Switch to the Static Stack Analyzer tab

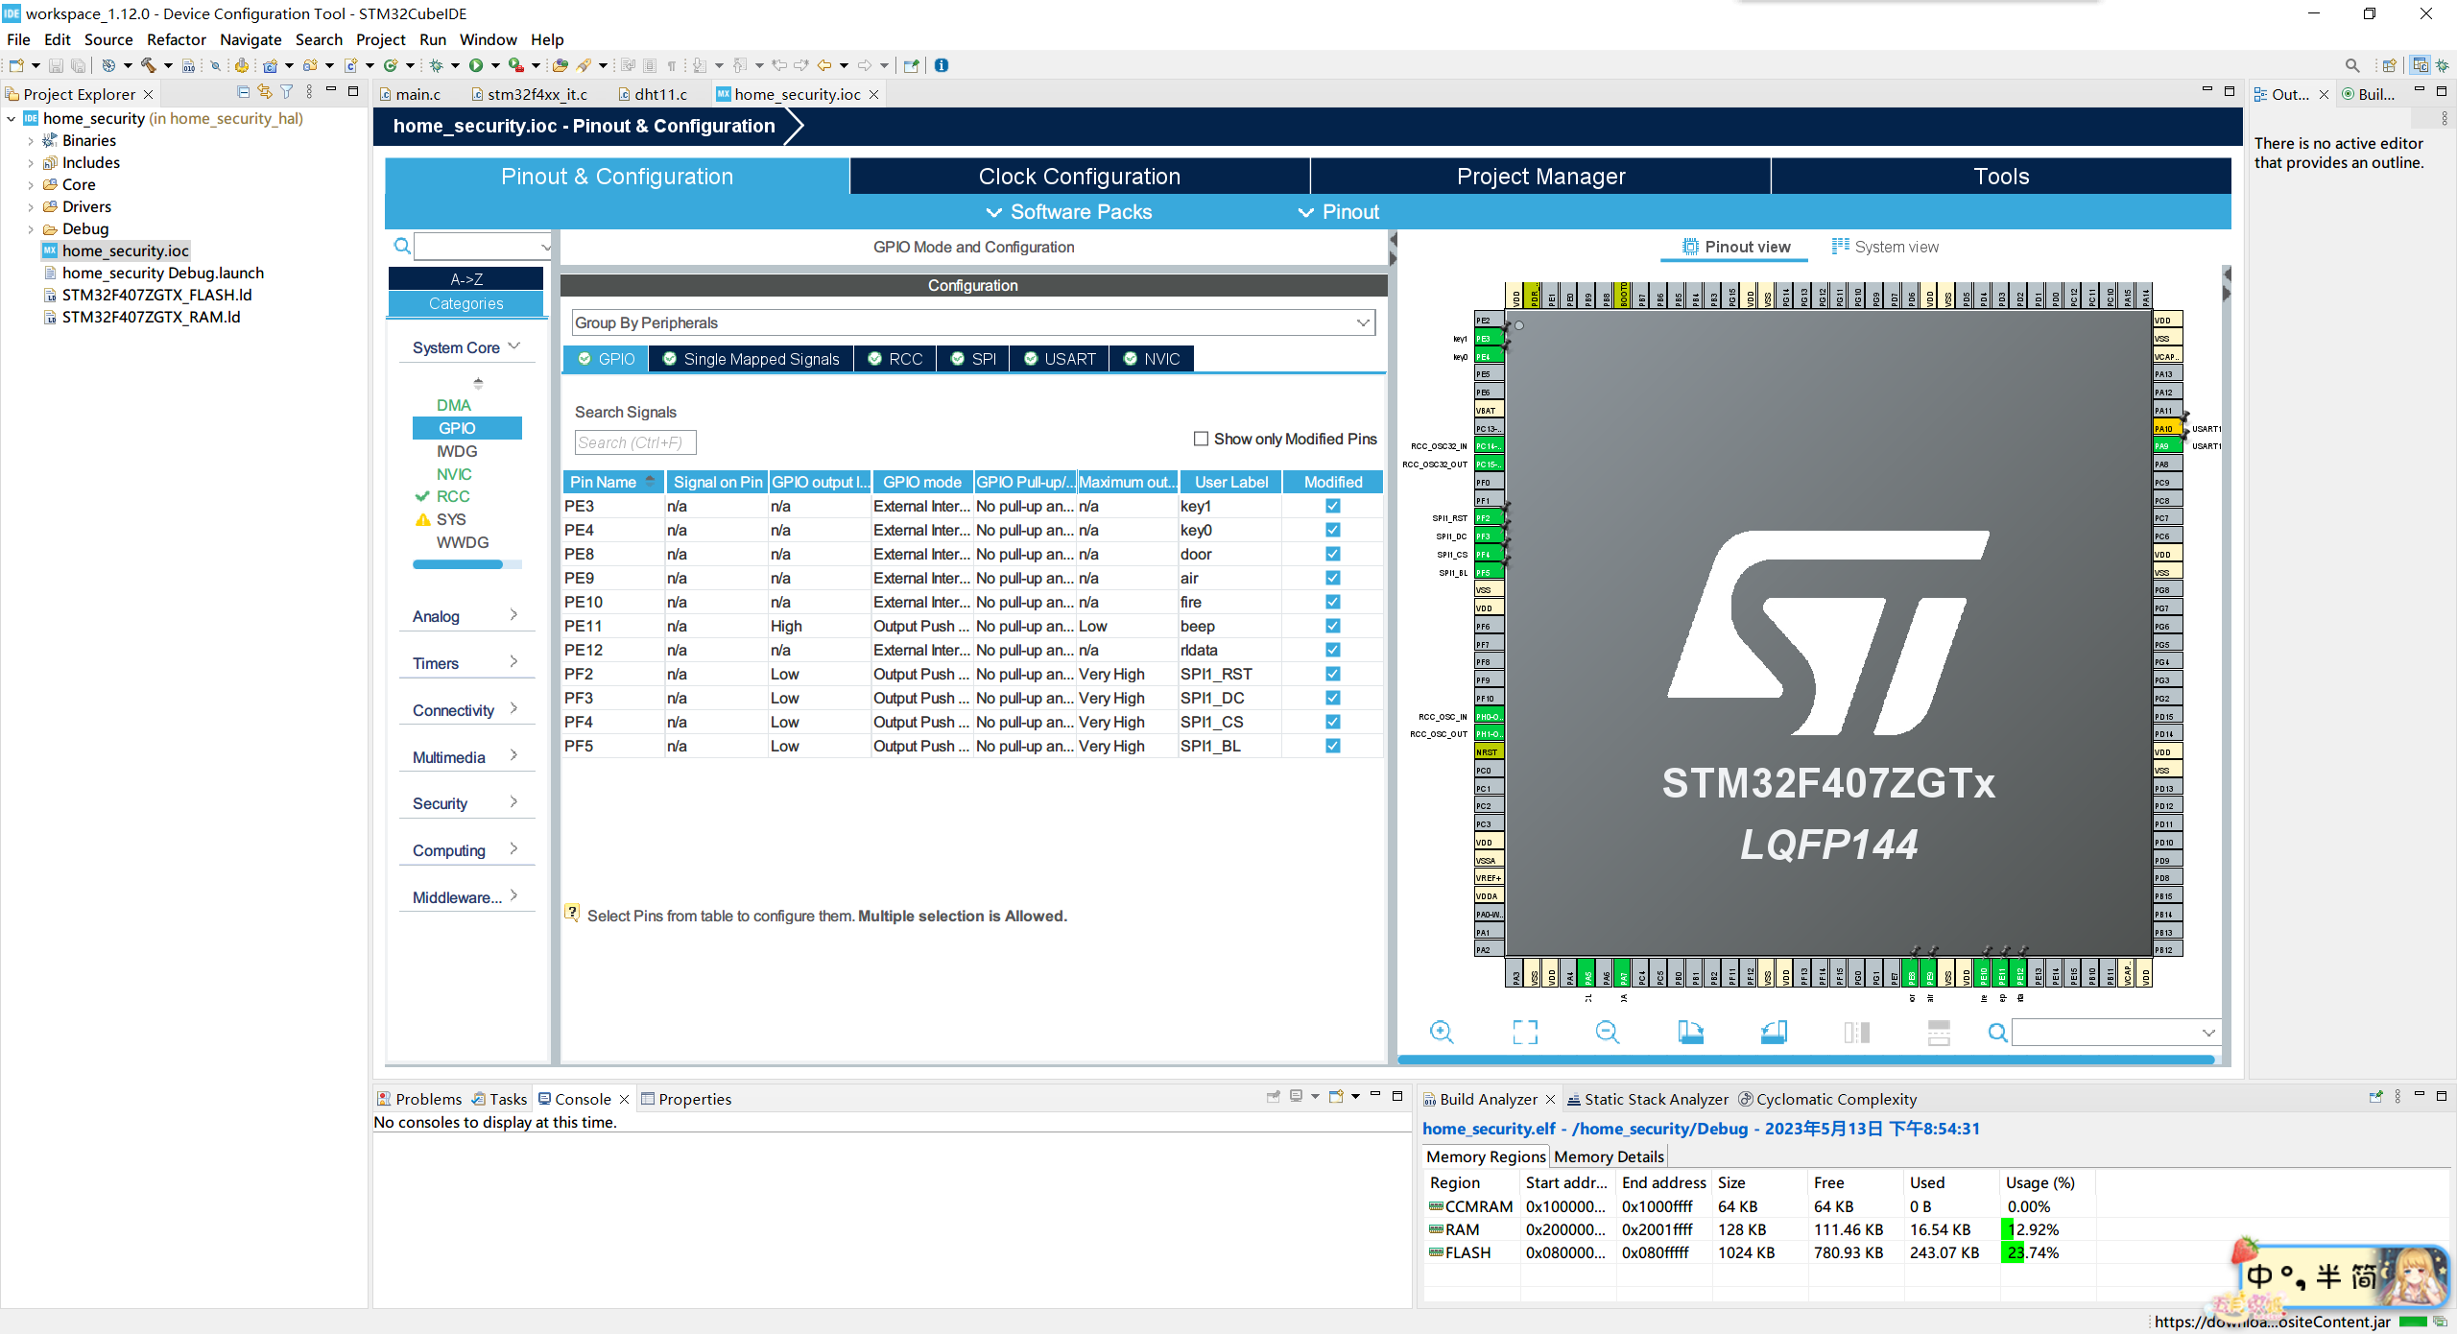[1648, 1099]
